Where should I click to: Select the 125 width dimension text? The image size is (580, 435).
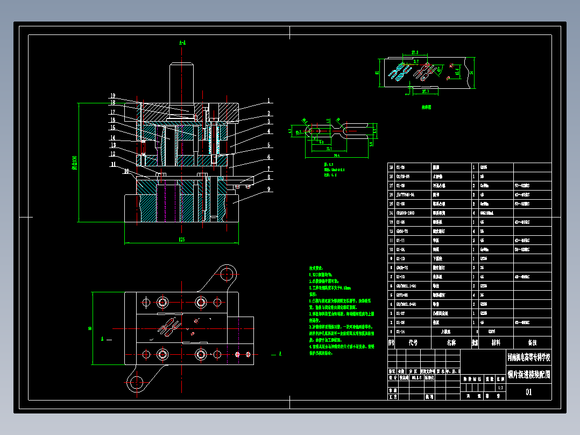tap(182, 240)
